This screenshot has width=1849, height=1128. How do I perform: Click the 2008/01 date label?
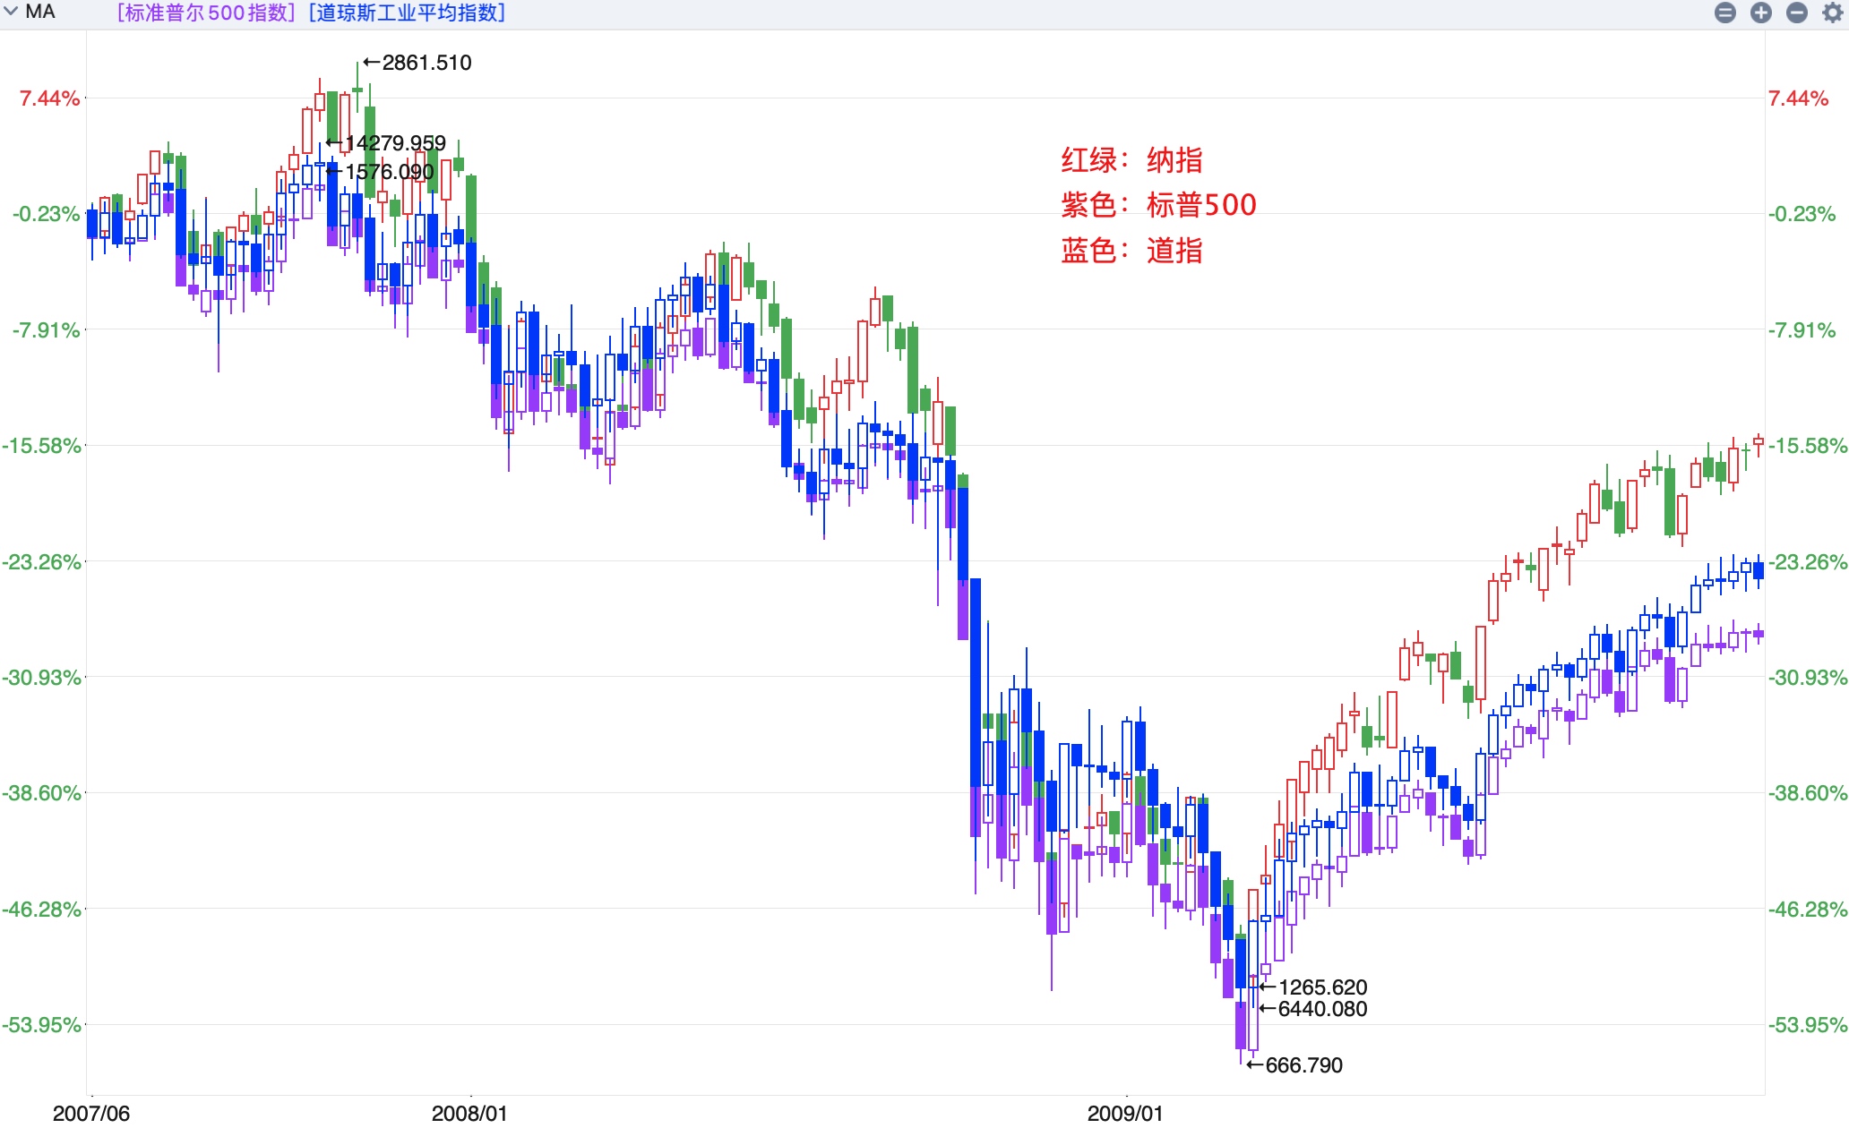[469, 1113]
